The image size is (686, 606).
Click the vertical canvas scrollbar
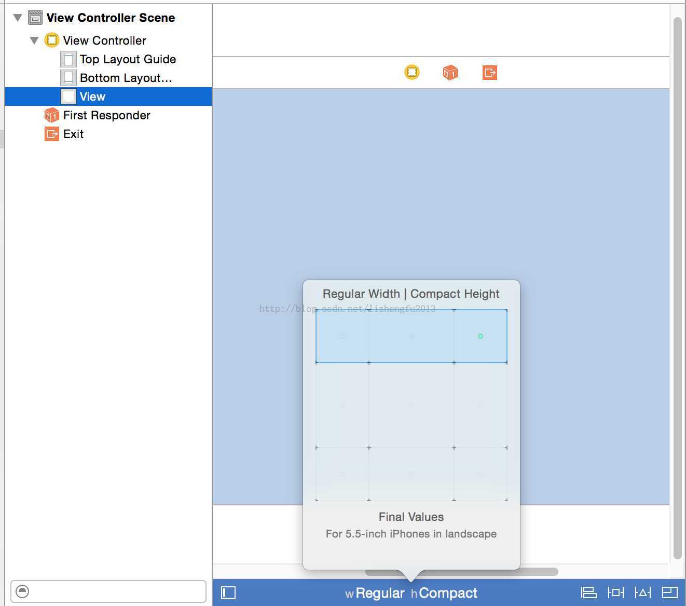tap(677, 288)
